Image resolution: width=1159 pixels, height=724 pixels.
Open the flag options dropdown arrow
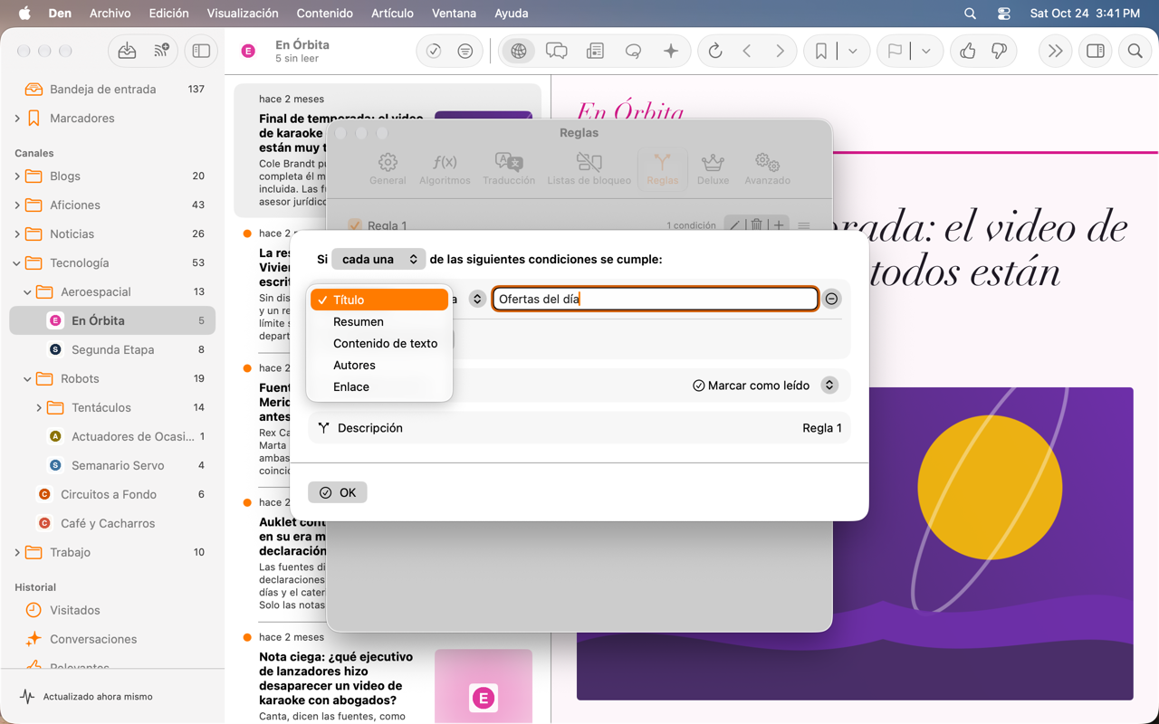(926, 52)
